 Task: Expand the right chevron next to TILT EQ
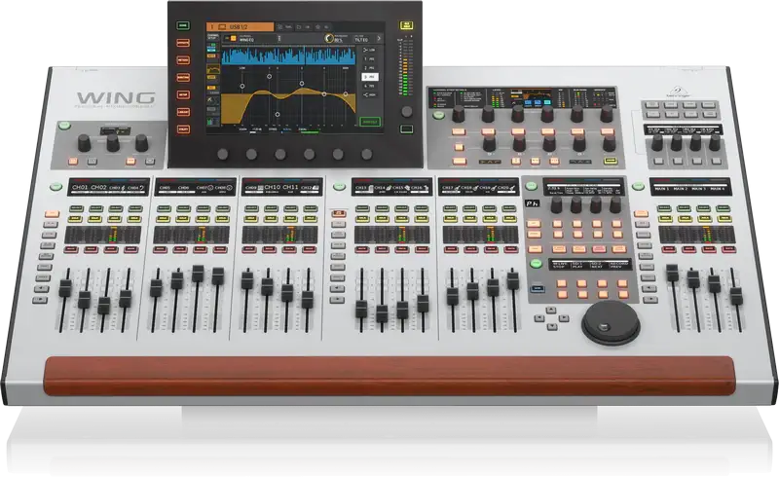(379, 38)
